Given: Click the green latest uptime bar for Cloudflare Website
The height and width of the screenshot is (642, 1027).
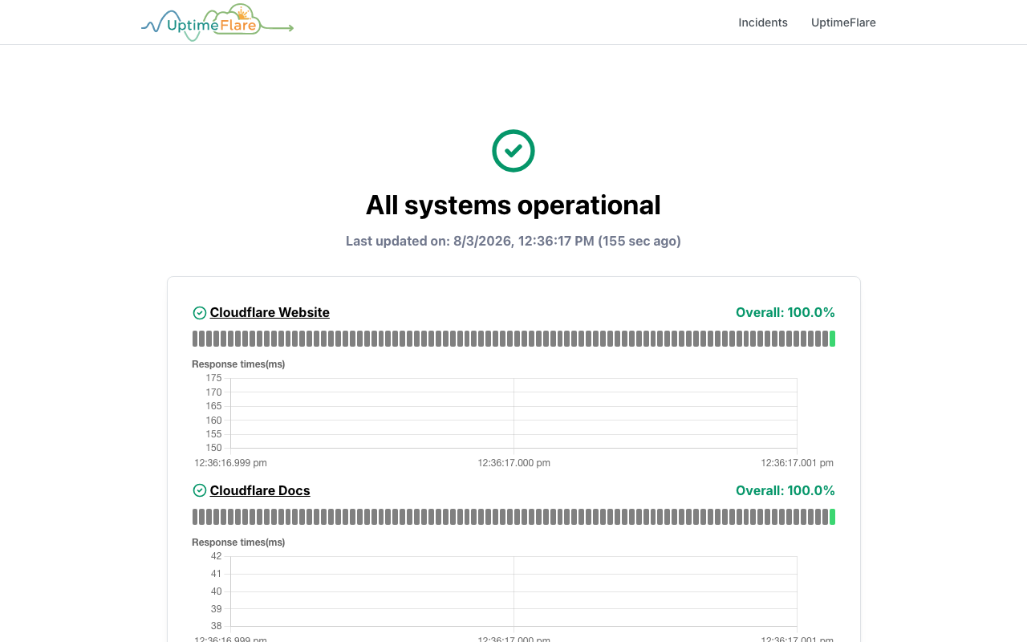Looking at the screenshot, I should point(832,339).
